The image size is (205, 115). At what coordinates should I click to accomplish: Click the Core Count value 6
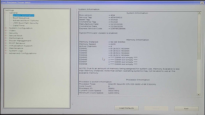[109, 86]
